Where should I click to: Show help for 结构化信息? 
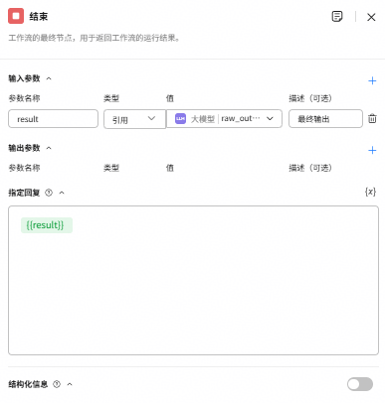click(x=57, y=384)
